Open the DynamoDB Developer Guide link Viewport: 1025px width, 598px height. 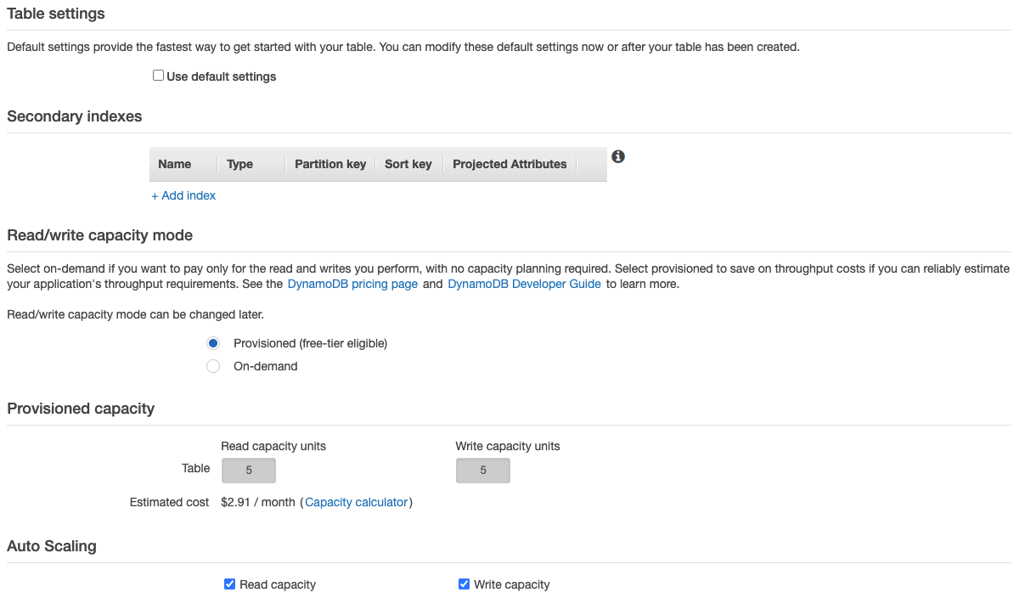point(524,284)
